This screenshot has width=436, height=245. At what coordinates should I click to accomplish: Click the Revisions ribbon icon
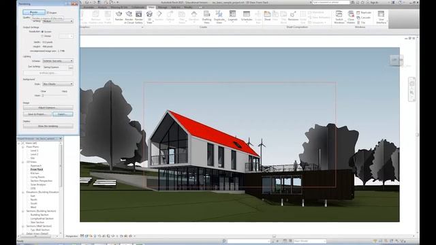(x=293, y=16)
